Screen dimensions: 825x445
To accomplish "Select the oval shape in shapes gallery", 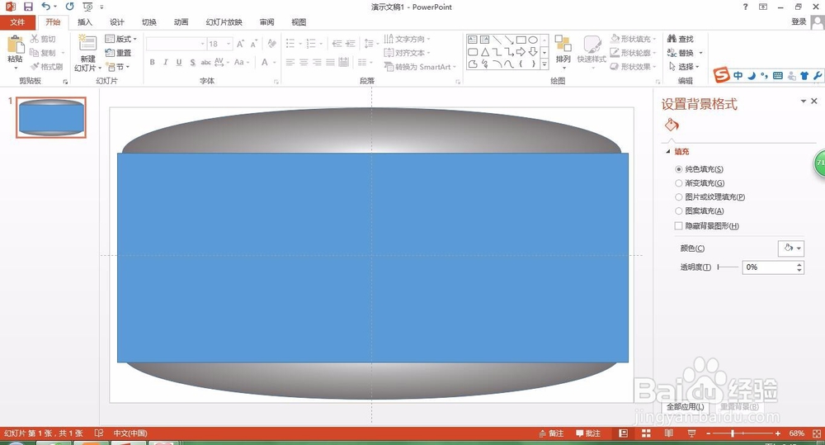I will pos(533,40).
